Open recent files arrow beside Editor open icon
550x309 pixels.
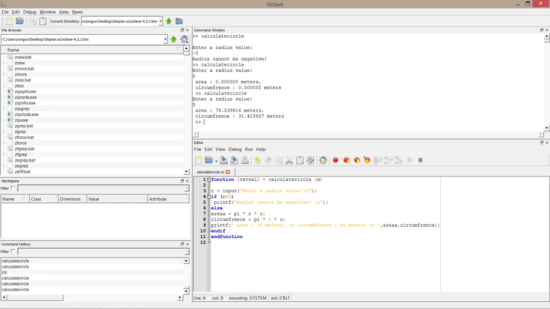216,161
